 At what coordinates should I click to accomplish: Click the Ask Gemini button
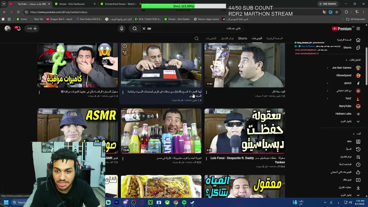[x=327, y=4]
